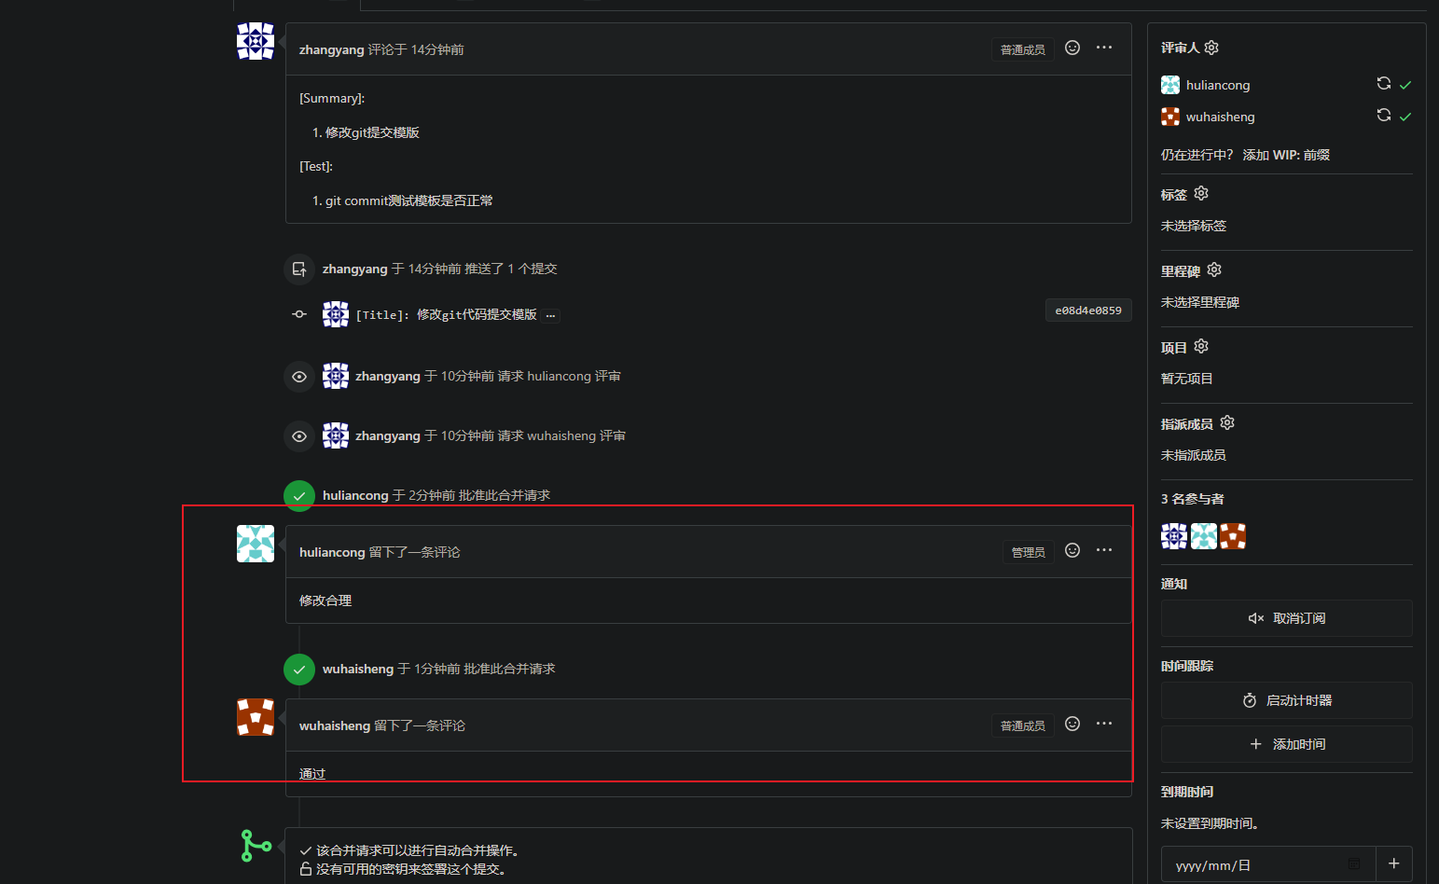Open wuhaisheng's avatar in participants list

[1233, 536]
